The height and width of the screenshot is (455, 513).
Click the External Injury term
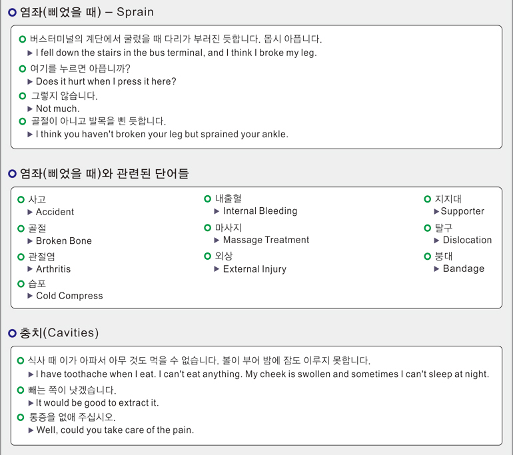coord(255,269)
